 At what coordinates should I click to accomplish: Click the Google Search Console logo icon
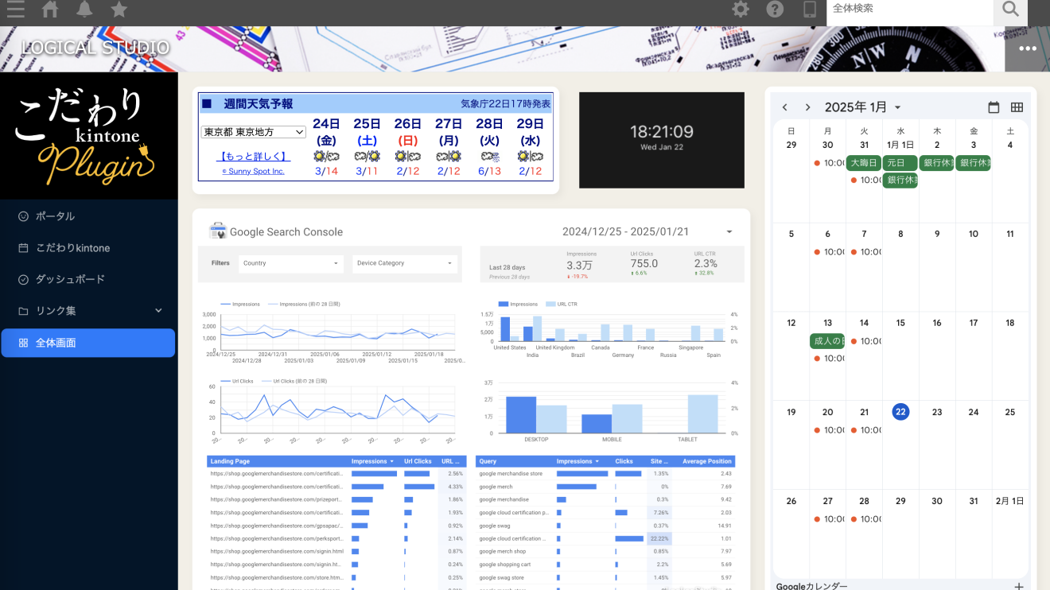pyautogui.click(x=218, y=231)
